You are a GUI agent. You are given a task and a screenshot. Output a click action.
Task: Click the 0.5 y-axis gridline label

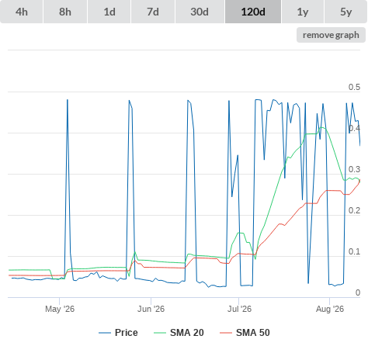354,87
